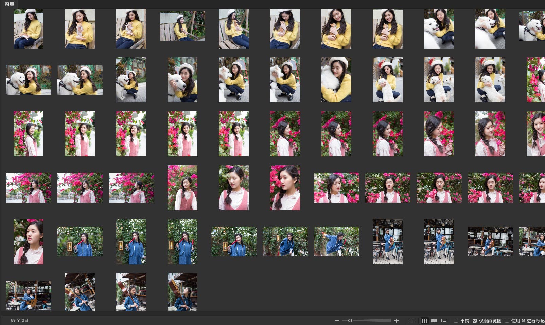
Task: Select first portrait photo at cafe tables
Action: [387, 242]
